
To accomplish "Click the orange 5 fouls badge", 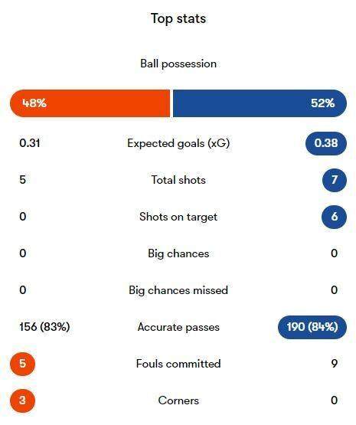I will click(x=22, y=364).
